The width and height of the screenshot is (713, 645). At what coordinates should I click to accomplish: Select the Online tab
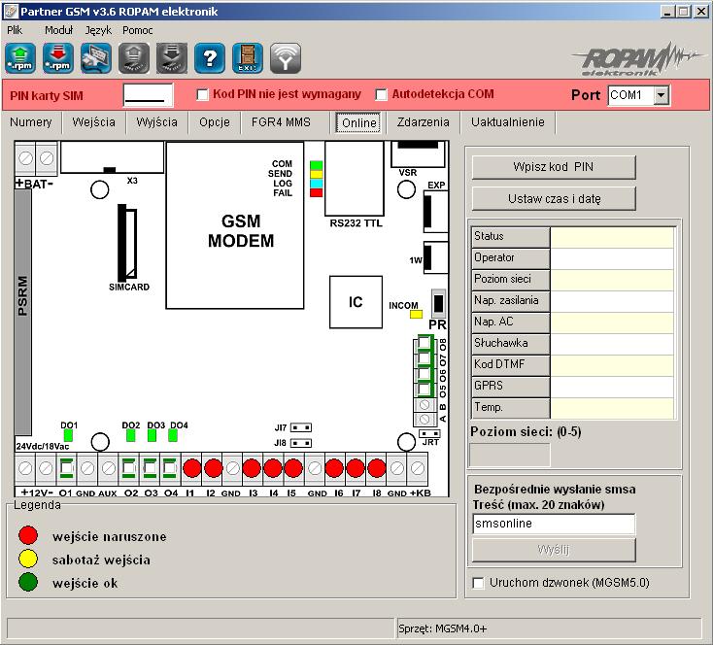pos(358,122)
